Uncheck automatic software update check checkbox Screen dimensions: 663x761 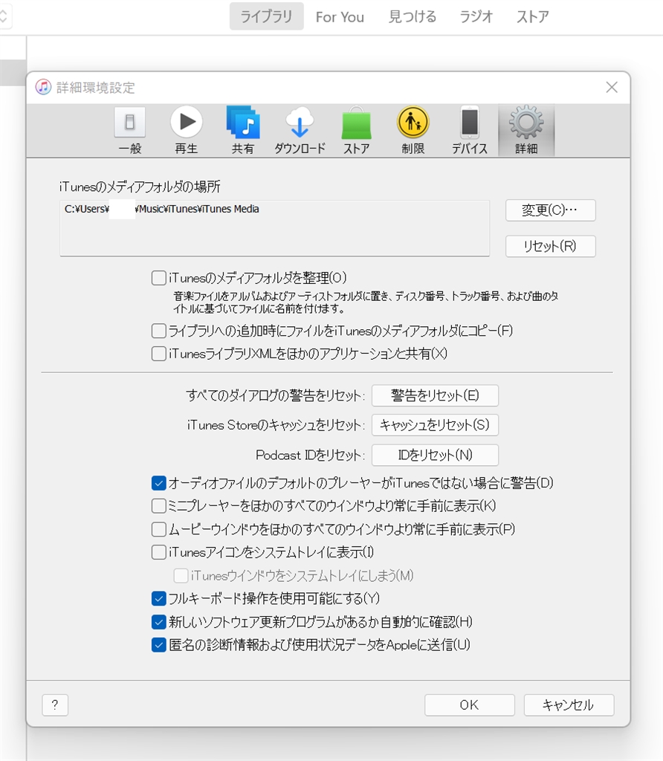[159, 622]
